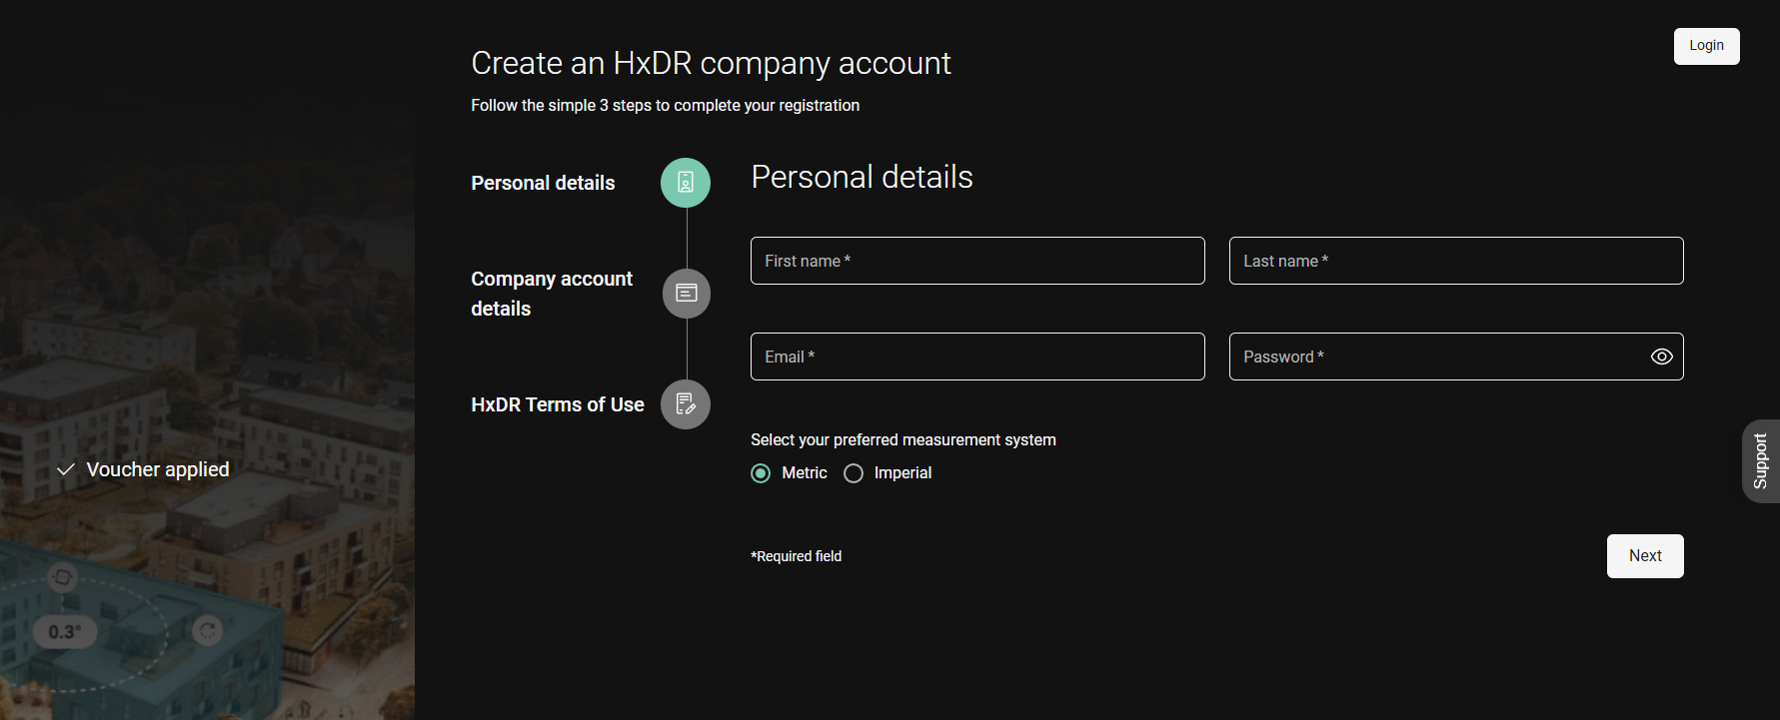This screenshot has height=720, width=1780.
Task: Click the rotate icon above the 0.3° badge
Action: (x=63, y=577)
